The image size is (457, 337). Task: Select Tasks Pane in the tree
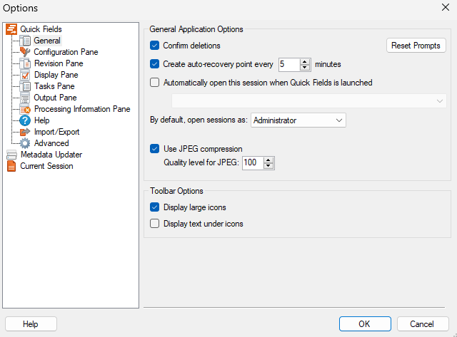54,86
